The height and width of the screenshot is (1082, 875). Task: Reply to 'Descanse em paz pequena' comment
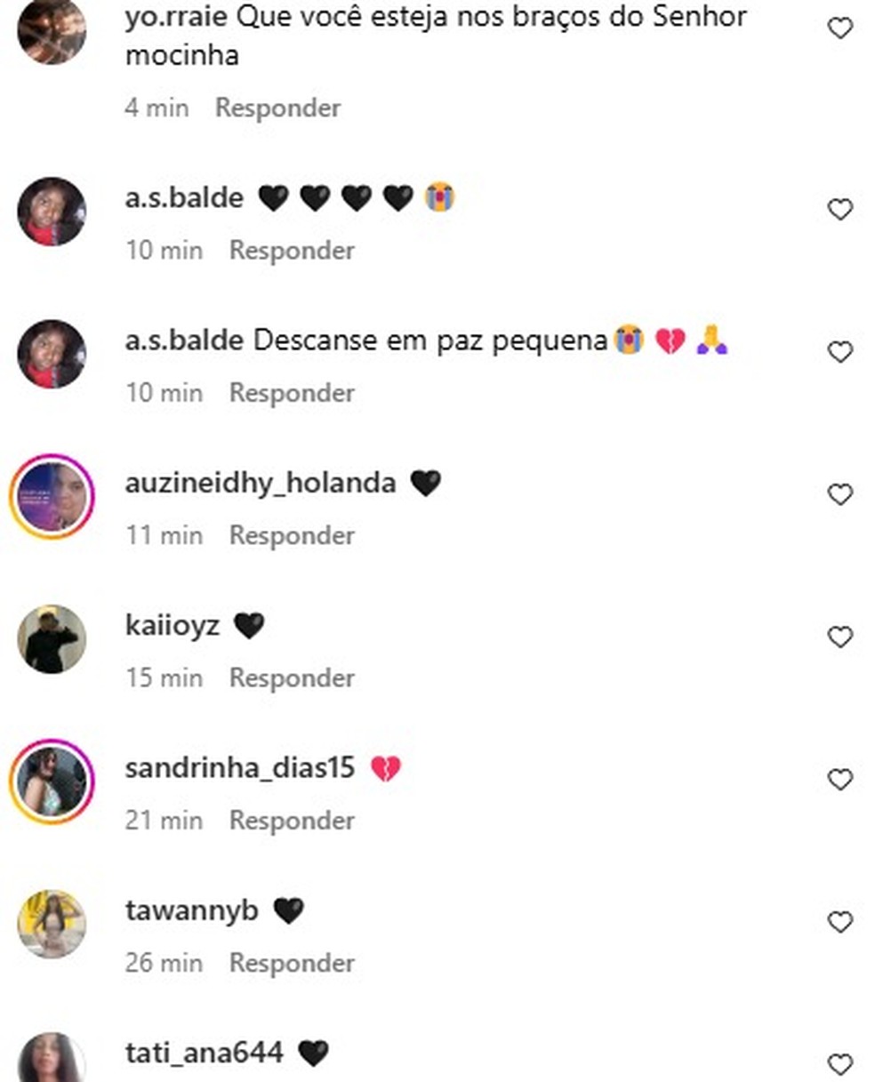[292, 392]
